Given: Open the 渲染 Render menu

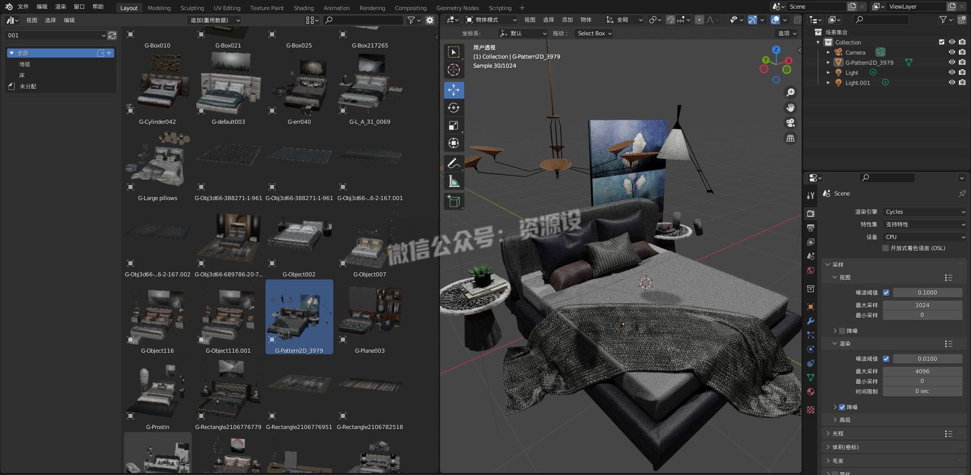Looking at the screenshot, I should [x=61, y=7].
